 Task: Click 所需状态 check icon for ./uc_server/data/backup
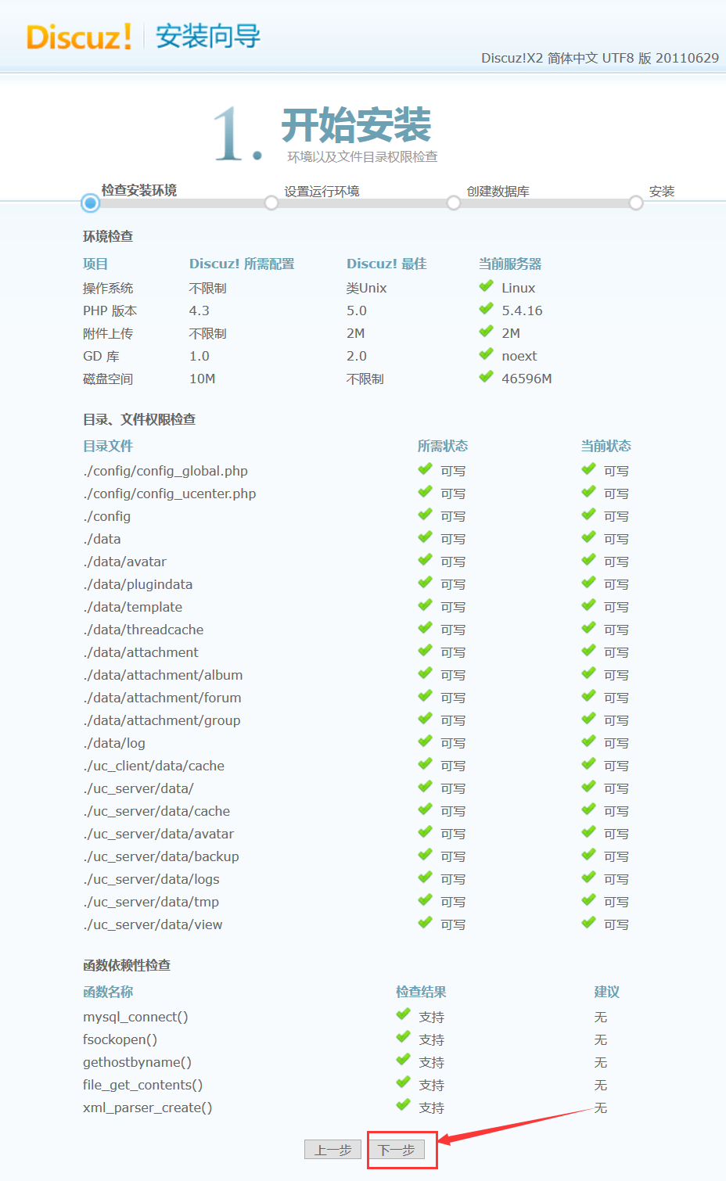(426, 855)
